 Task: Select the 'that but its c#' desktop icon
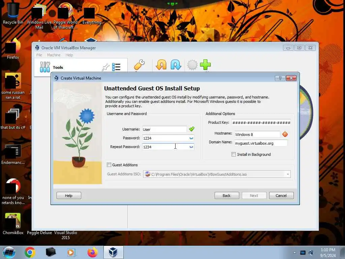13,119
